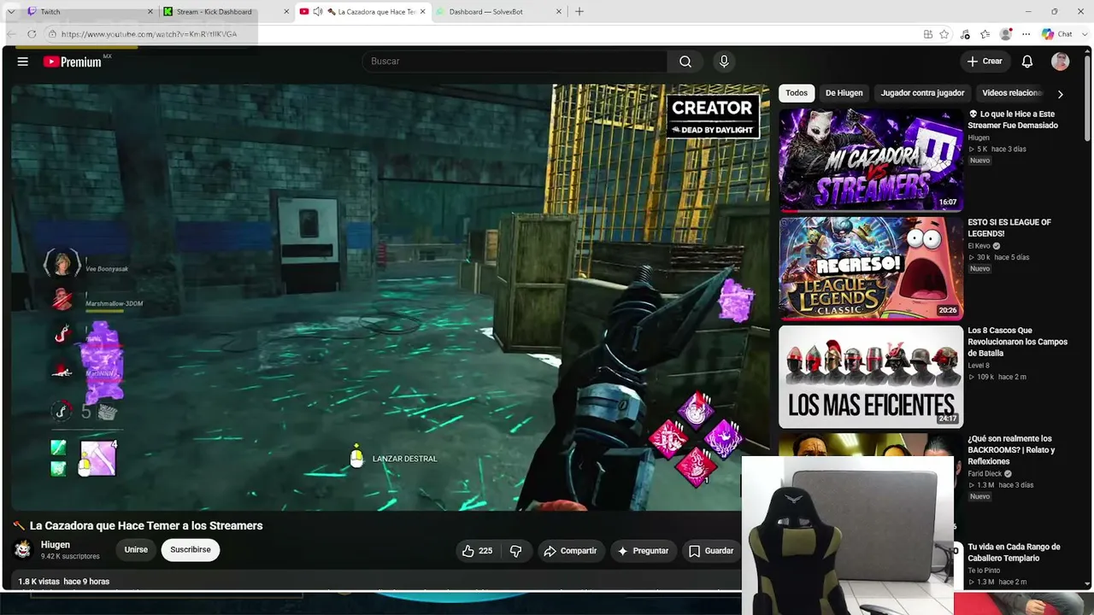1094x615 pixels.
Task: Click the search magnifier button
Action: (x=685, y=61)
